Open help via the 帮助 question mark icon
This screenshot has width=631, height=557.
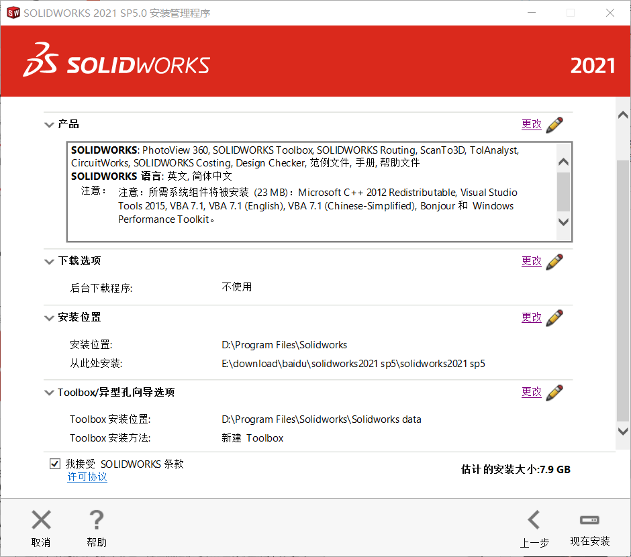point(96,519)
